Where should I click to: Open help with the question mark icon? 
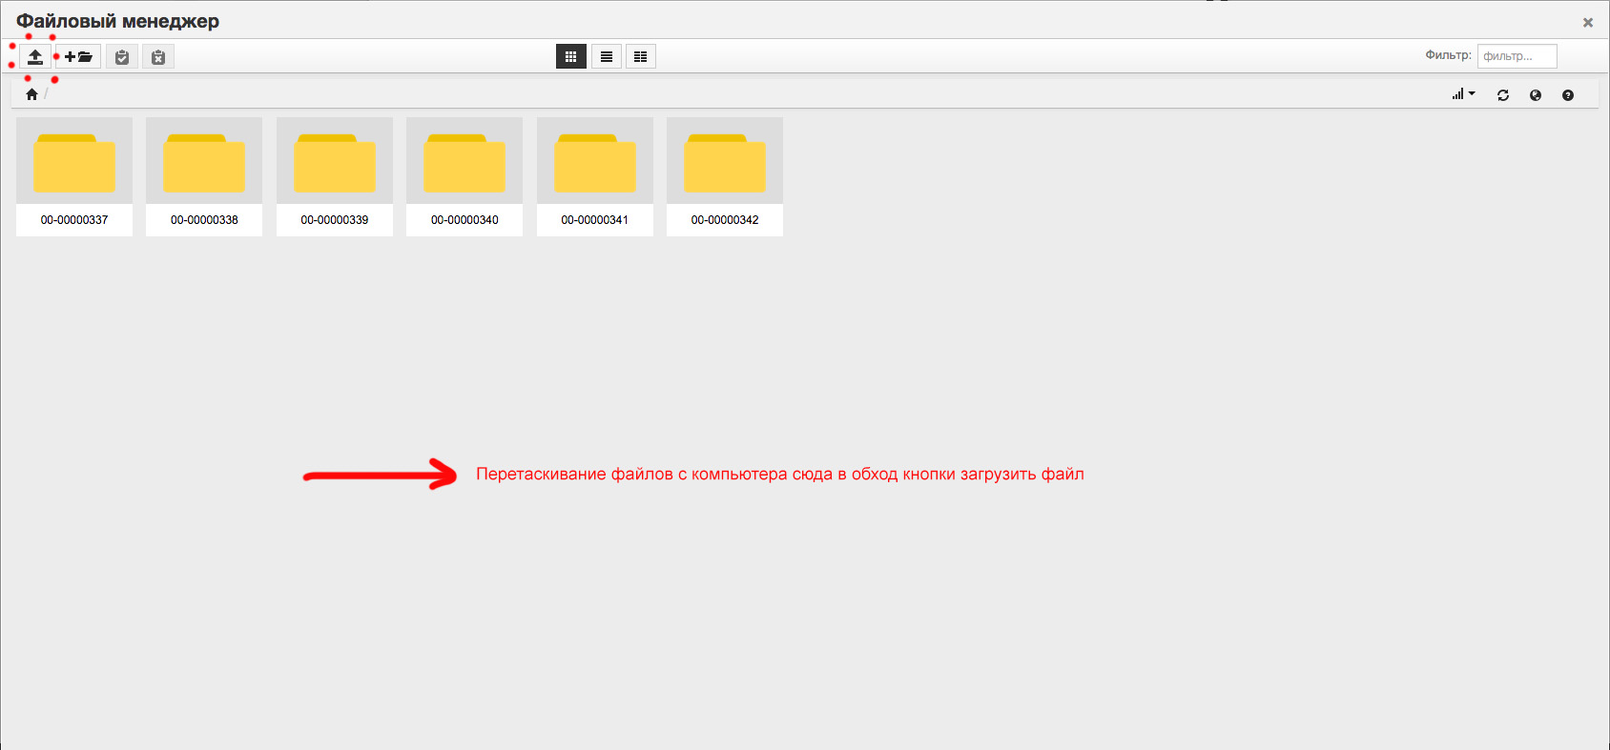pyautogui.click(x=1568, y=95)
